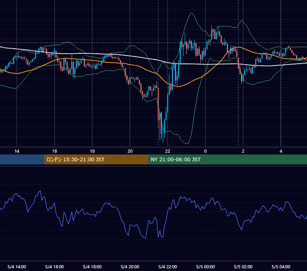Click hour label 4 on price chart axis

[281, 151]
